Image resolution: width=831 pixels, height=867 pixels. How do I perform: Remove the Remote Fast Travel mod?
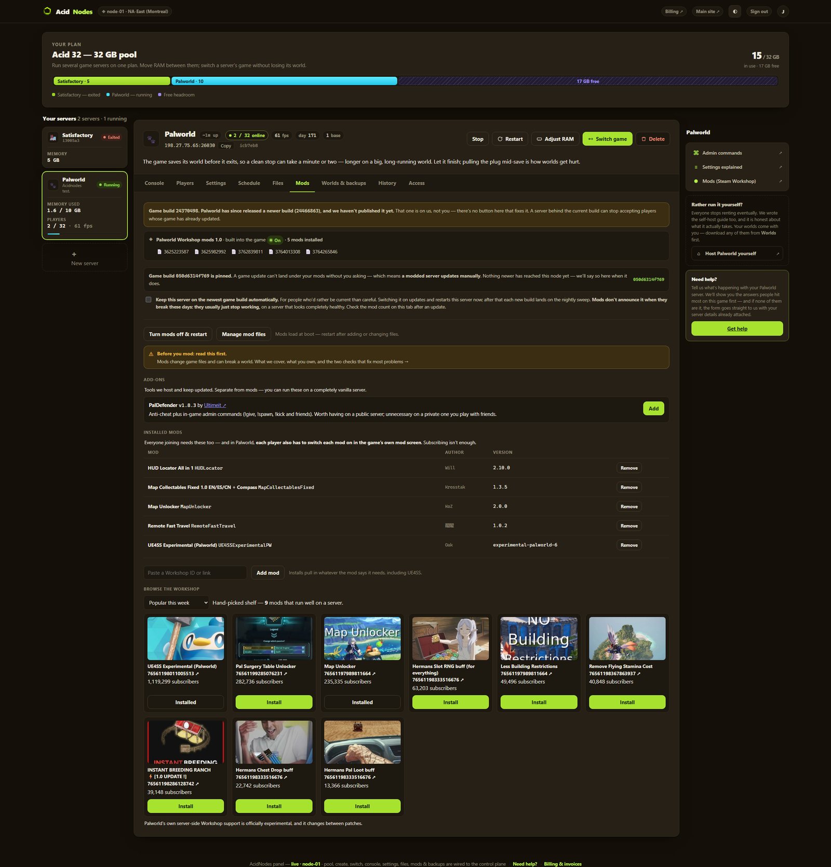pos(629,526)
